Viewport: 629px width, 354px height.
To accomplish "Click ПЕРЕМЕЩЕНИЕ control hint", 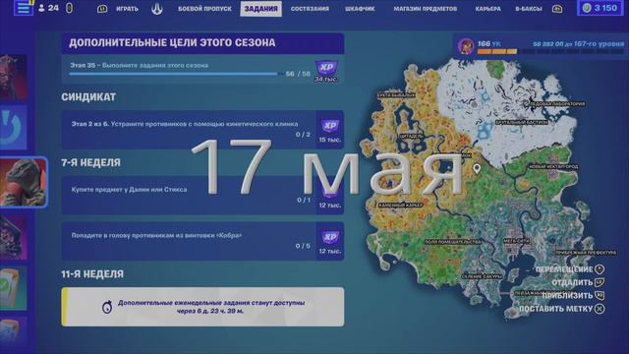I will coord(570,269).
